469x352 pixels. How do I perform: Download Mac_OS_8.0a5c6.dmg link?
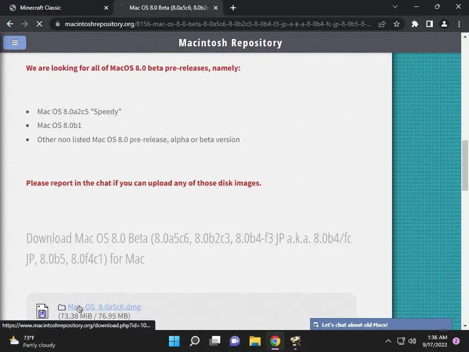[x=104, y=307]
